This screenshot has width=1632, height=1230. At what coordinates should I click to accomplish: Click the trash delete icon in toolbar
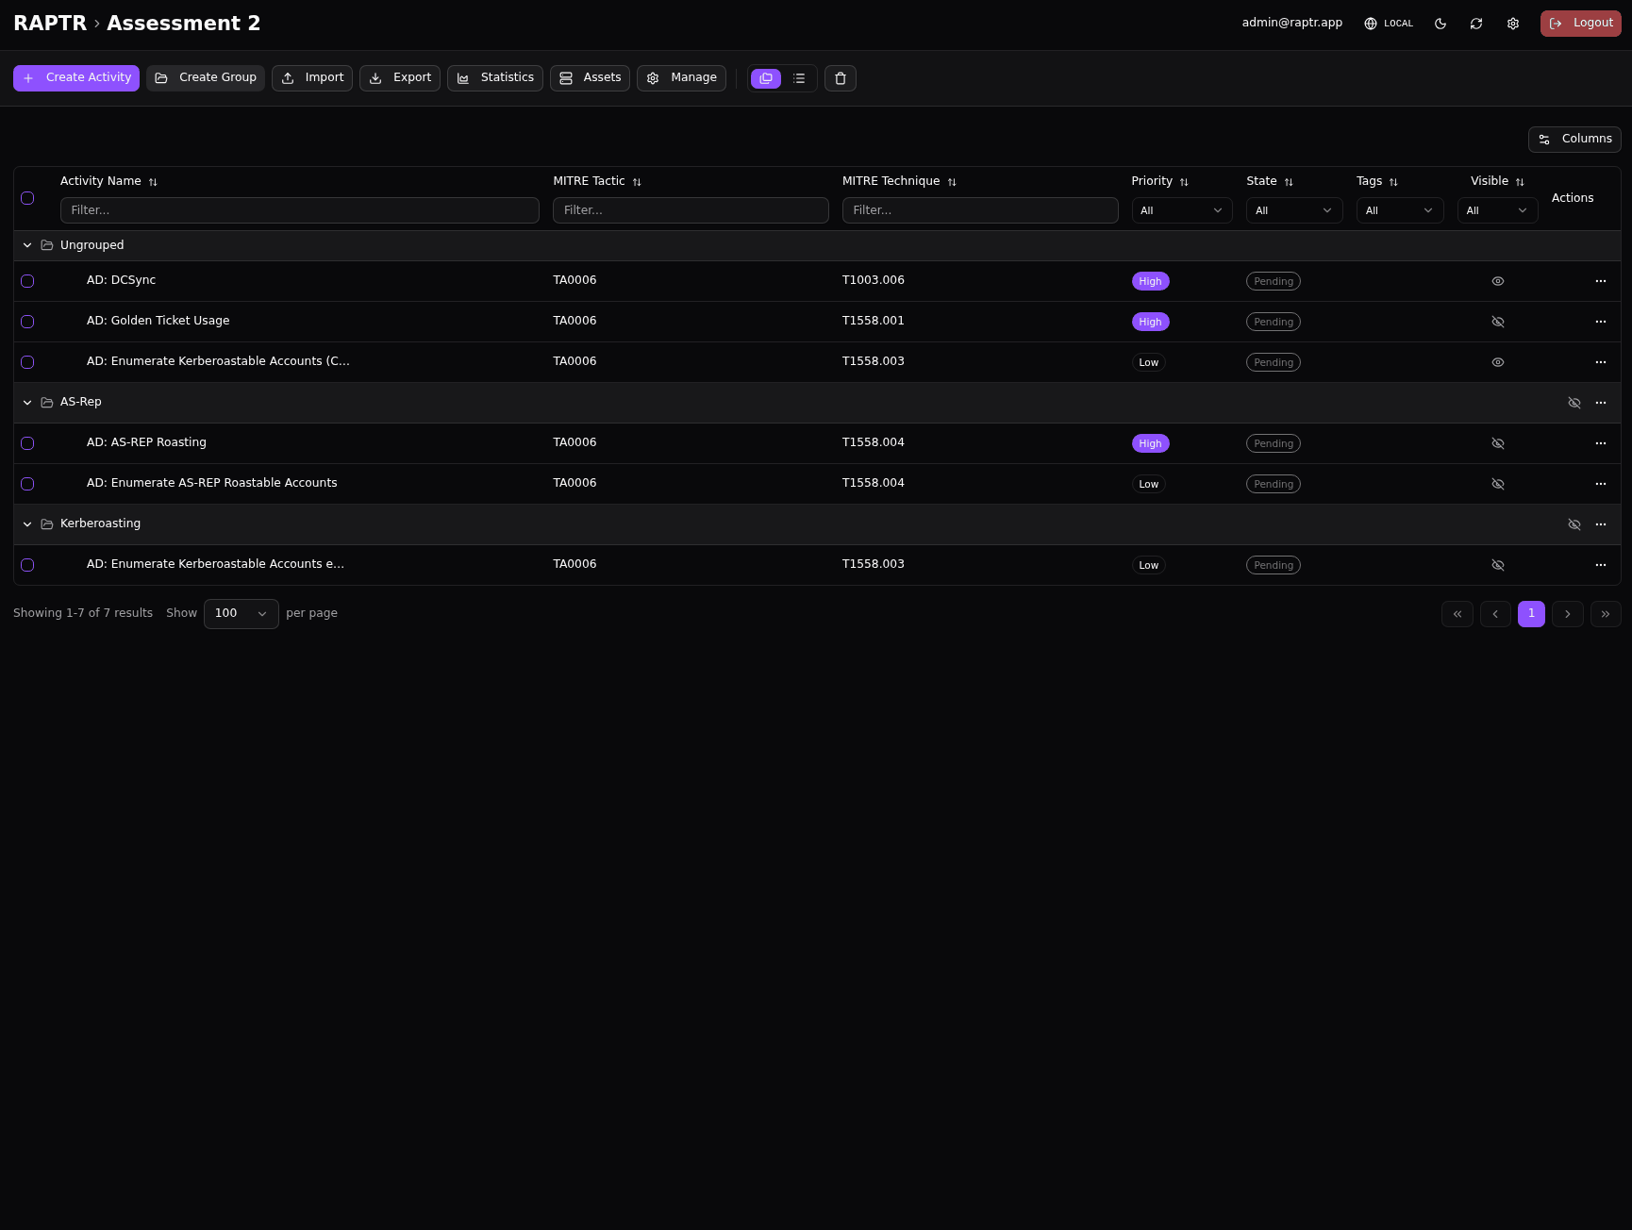pos(841,78)
